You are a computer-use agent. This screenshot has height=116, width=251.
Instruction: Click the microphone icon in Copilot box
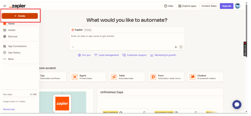[x=176, y=47]
